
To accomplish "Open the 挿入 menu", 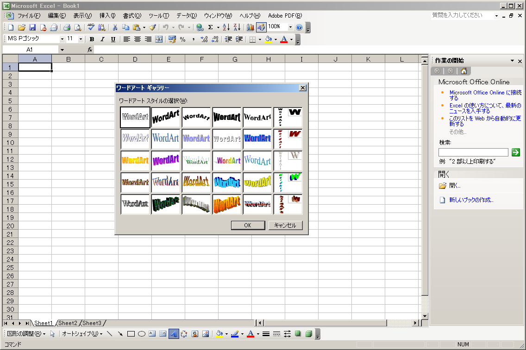I will pyautogui.click(x=107, y=16).
